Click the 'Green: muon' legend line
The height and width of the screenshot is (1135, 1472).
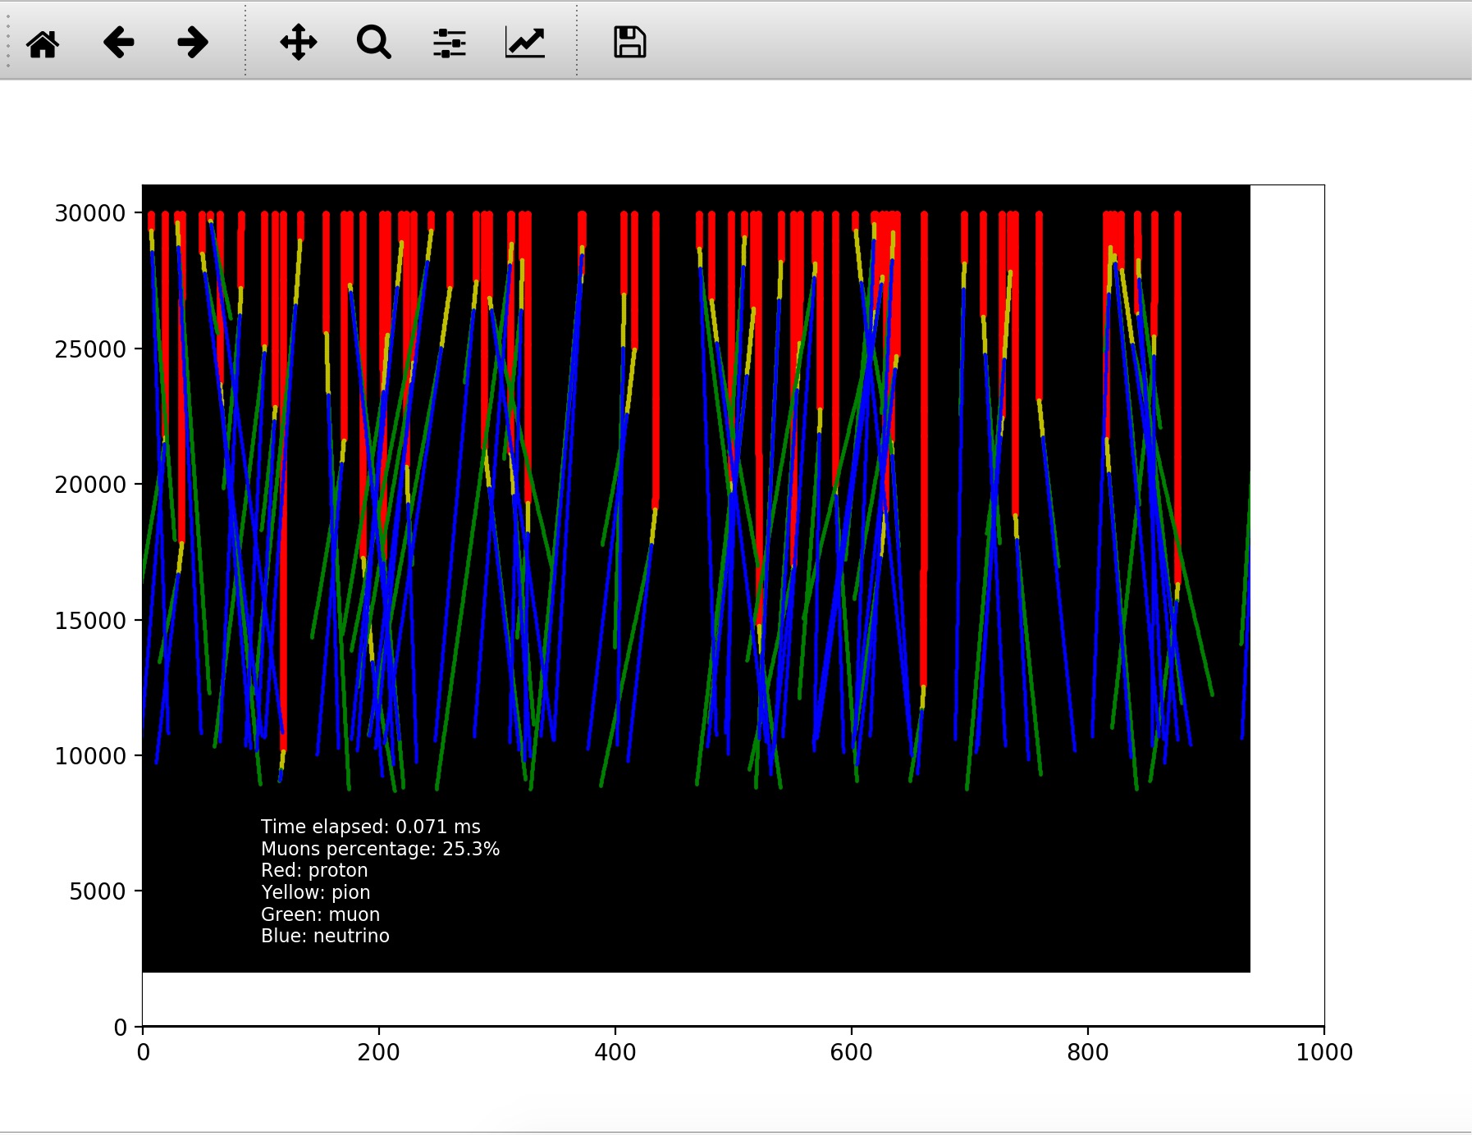[320, 914]
